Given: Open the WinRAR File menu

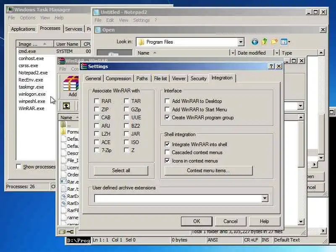Looking at the screenshot, I should coord(63,69).
